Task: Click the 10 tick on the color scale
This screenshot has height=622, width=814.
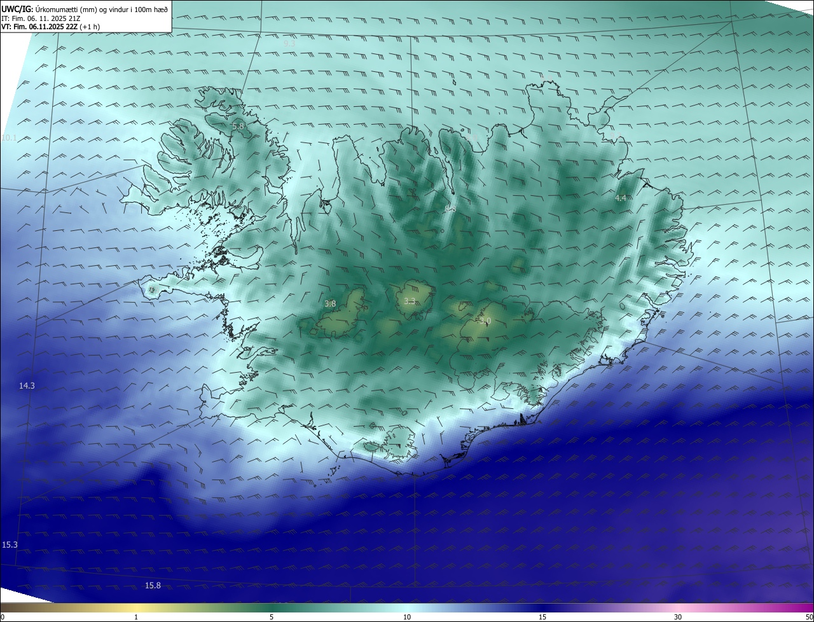Action: [x=407, y=617]
